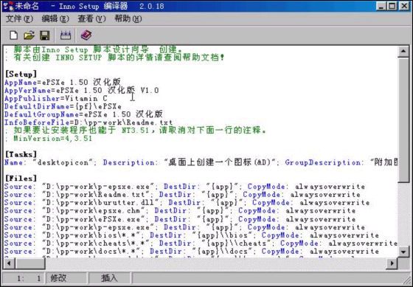Click the Open file folder icon

tap(29, 35)
